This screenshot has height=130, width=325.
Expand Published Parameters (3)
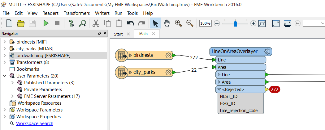pyautogui.click(x=13, y=83)
